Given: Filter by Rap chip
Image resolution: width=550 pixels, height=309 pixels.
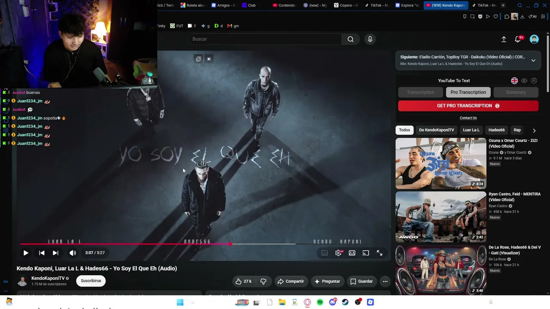Looking at the screenshot, I should pyautogui.click(x=517, y=130).
